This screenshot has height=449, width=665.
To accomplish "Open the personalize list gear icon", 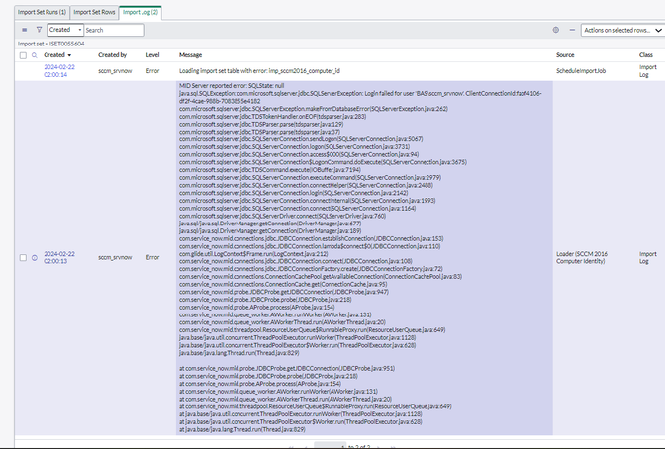I will click(556, 30).
